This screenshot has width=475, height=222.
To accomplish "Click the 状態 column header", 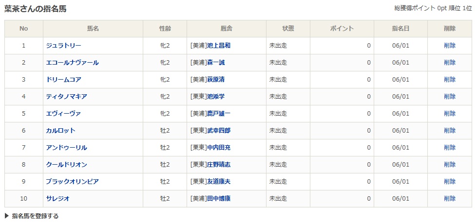I will pyautogui.click(x=288, y=29).
